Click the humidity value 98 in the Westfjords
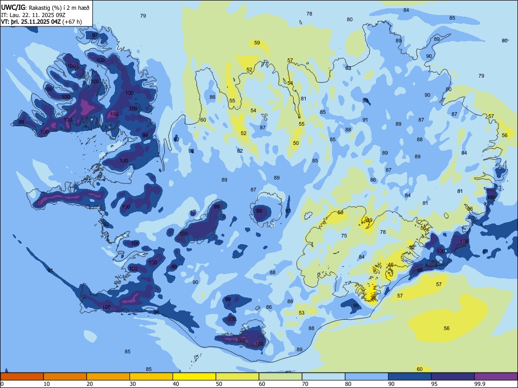 (x=21, y=122)
